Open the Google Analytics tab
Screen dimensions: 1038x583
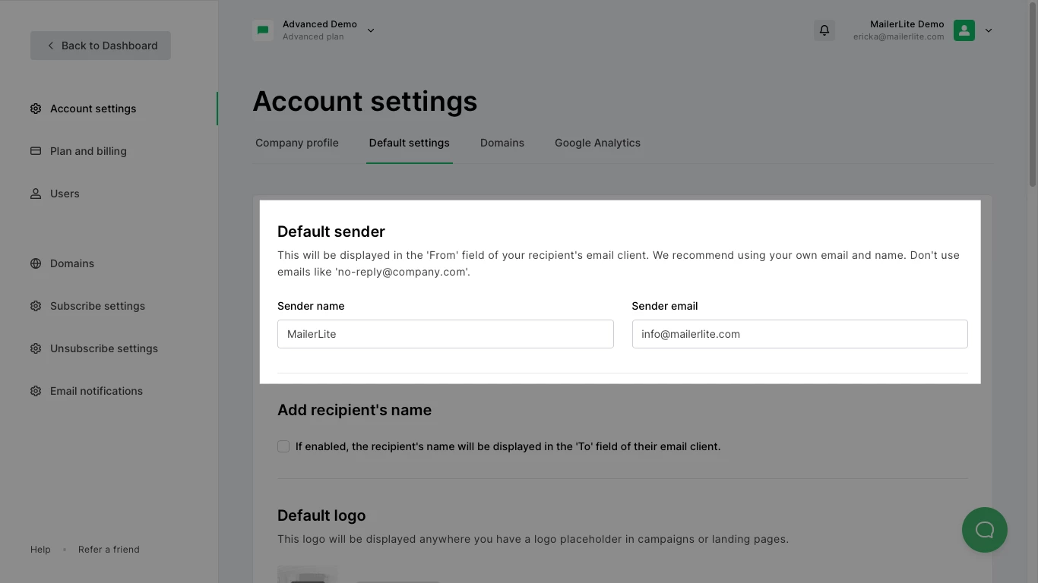(597, 143)
